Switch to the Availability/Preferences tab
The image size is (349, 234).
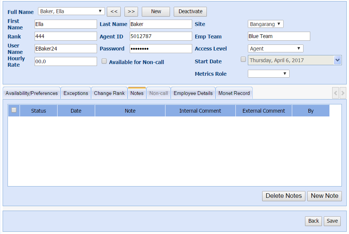point(32,93)
